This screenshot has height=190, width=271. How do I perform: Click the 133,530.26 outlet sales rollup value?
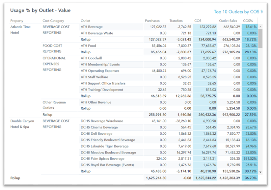(x=231, y=171)
